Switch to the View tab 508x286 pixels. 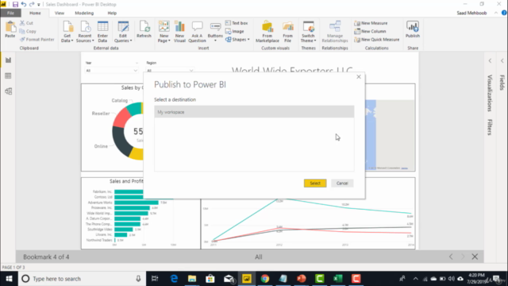pos(60,13)
